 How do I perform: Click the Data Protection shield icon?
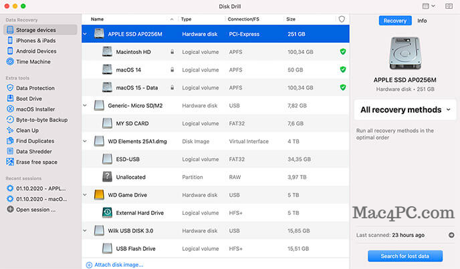point(10,88)
